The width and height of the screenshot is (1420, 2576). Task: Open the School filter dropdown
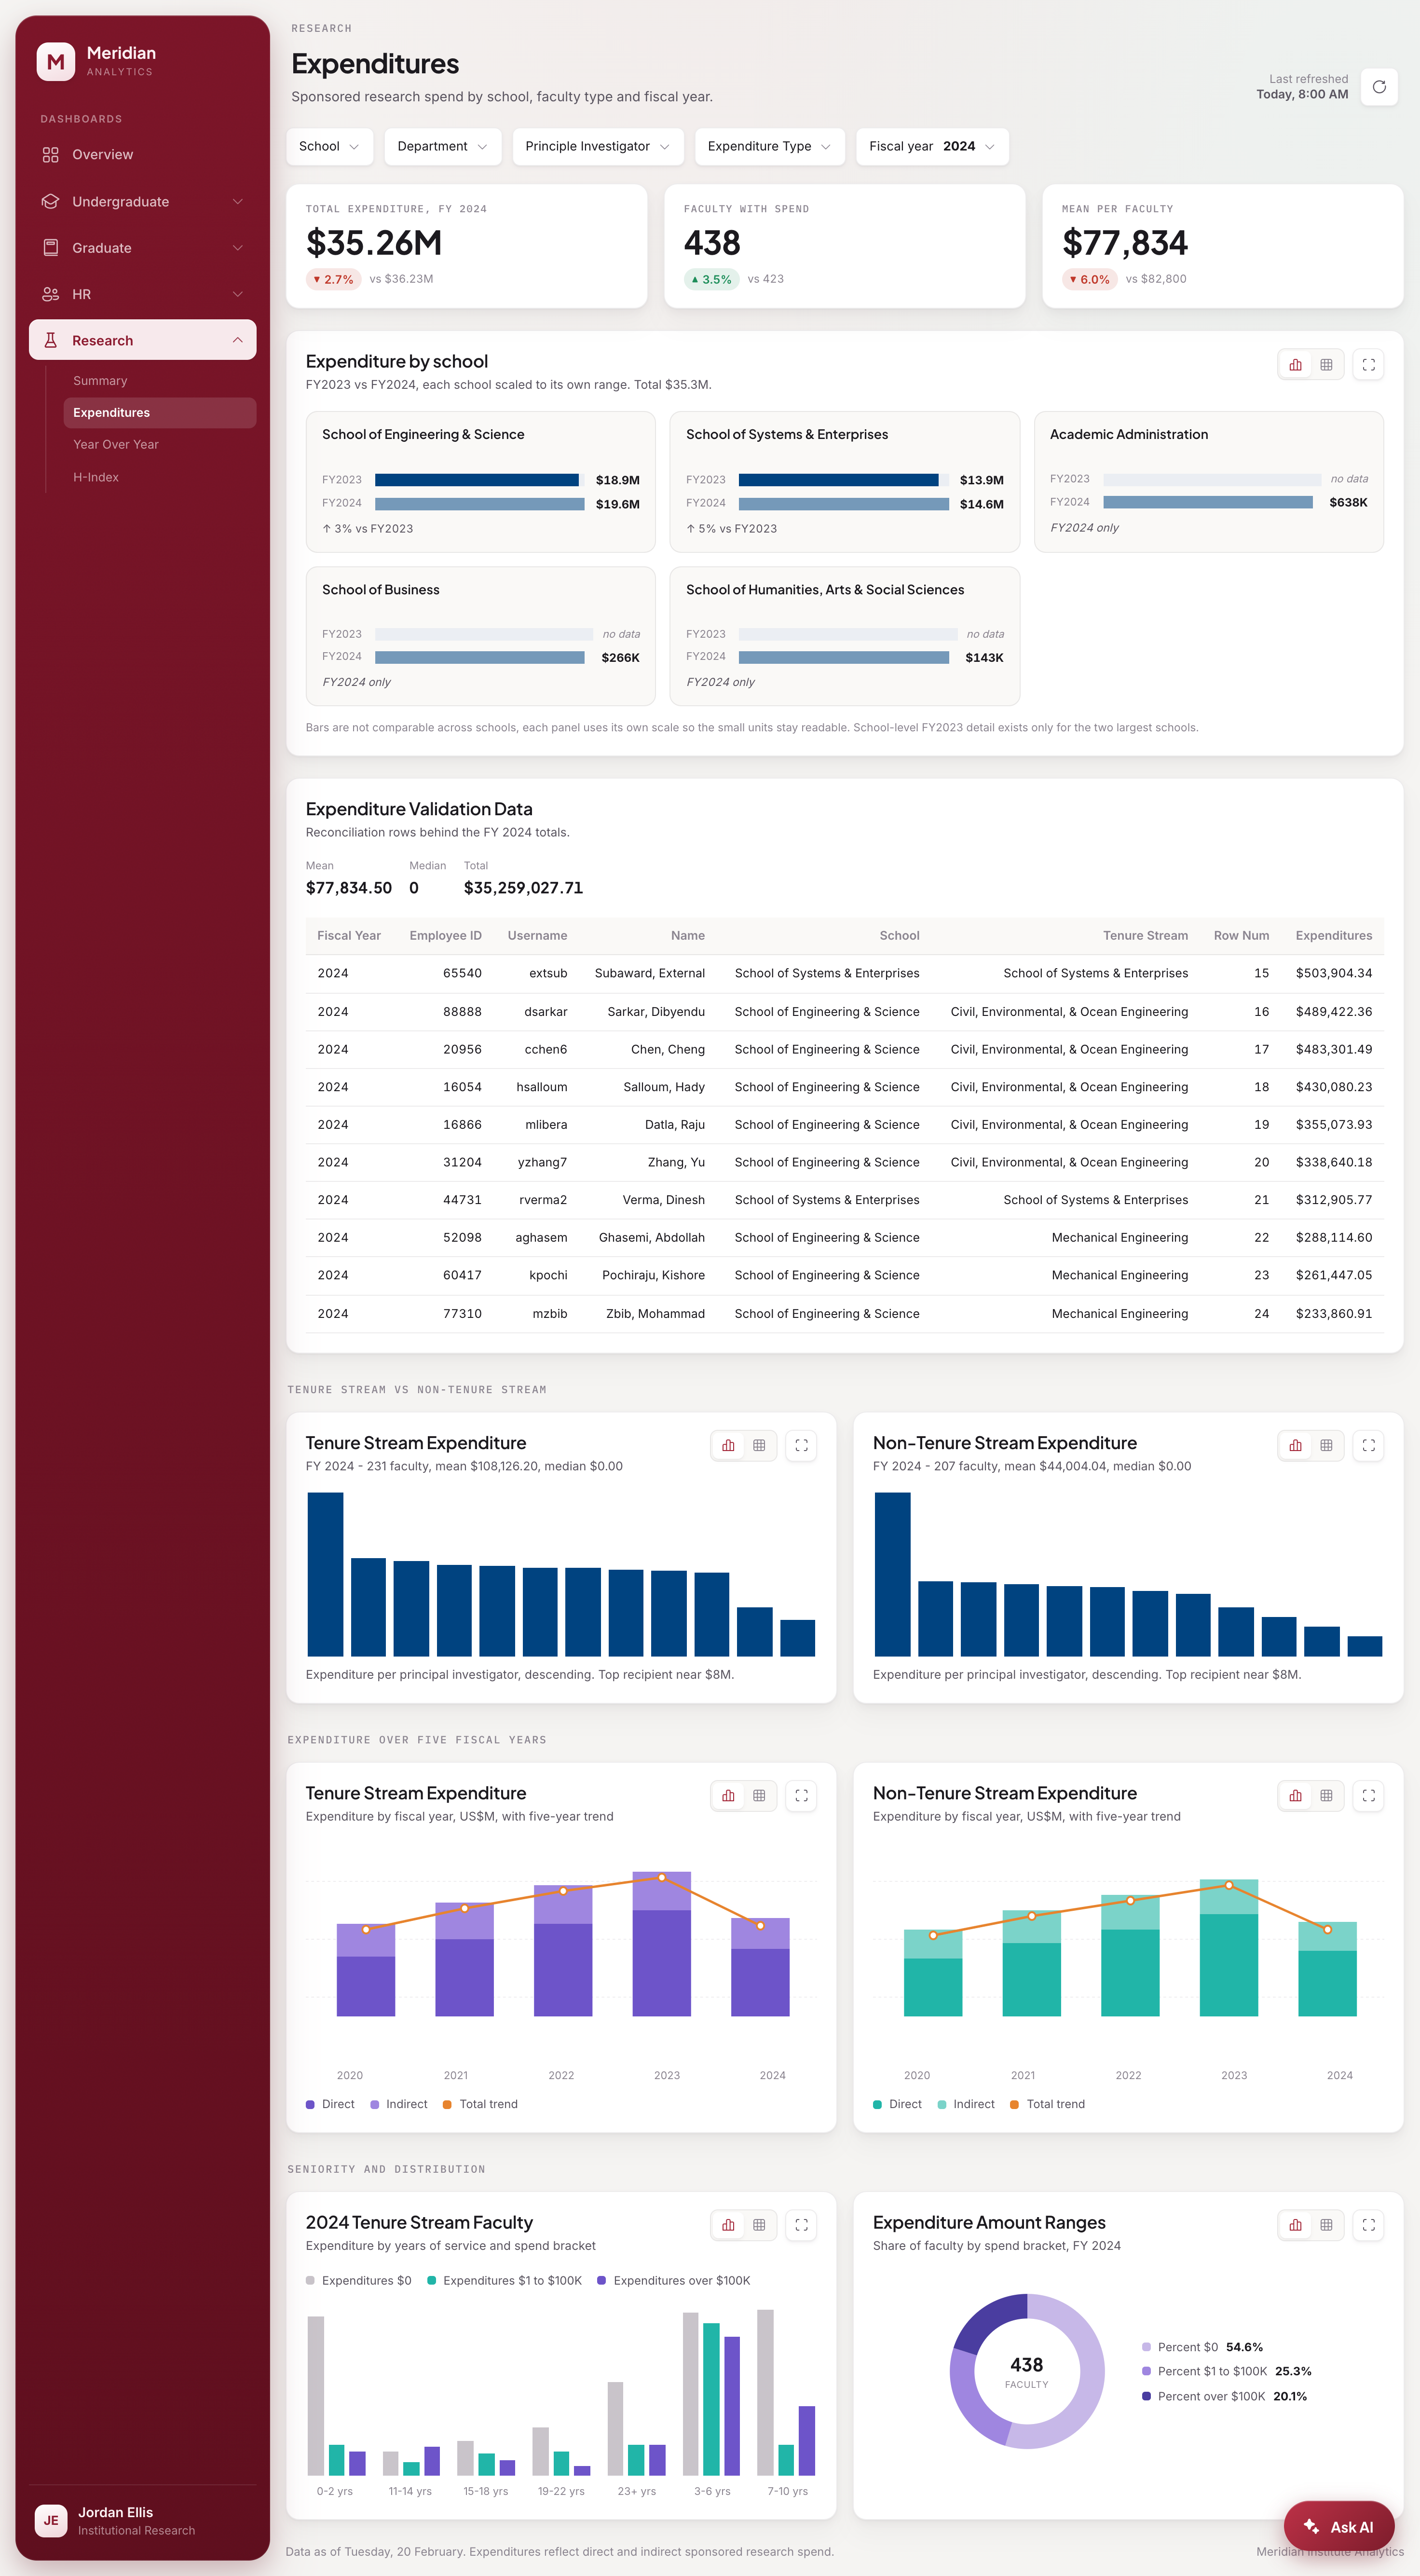coord(329,146)
